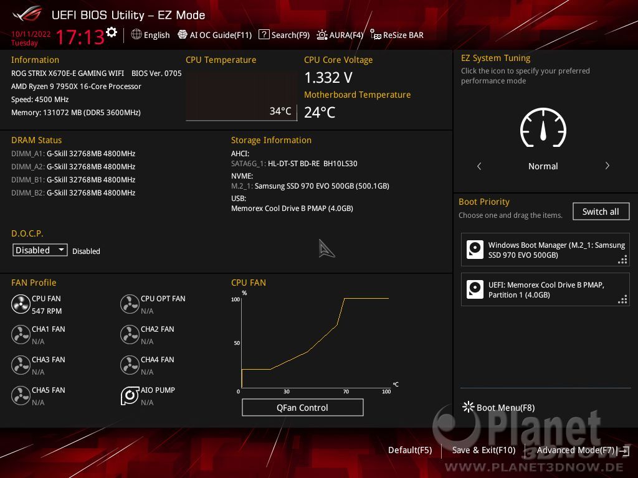
Task: Click the Normal performance mode label
Action: pos(543,166)
